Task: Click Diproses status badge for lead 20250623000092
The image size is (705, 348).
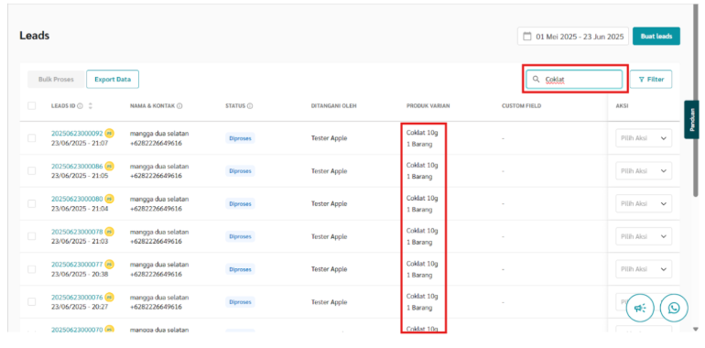Action: tap(240, 138)
